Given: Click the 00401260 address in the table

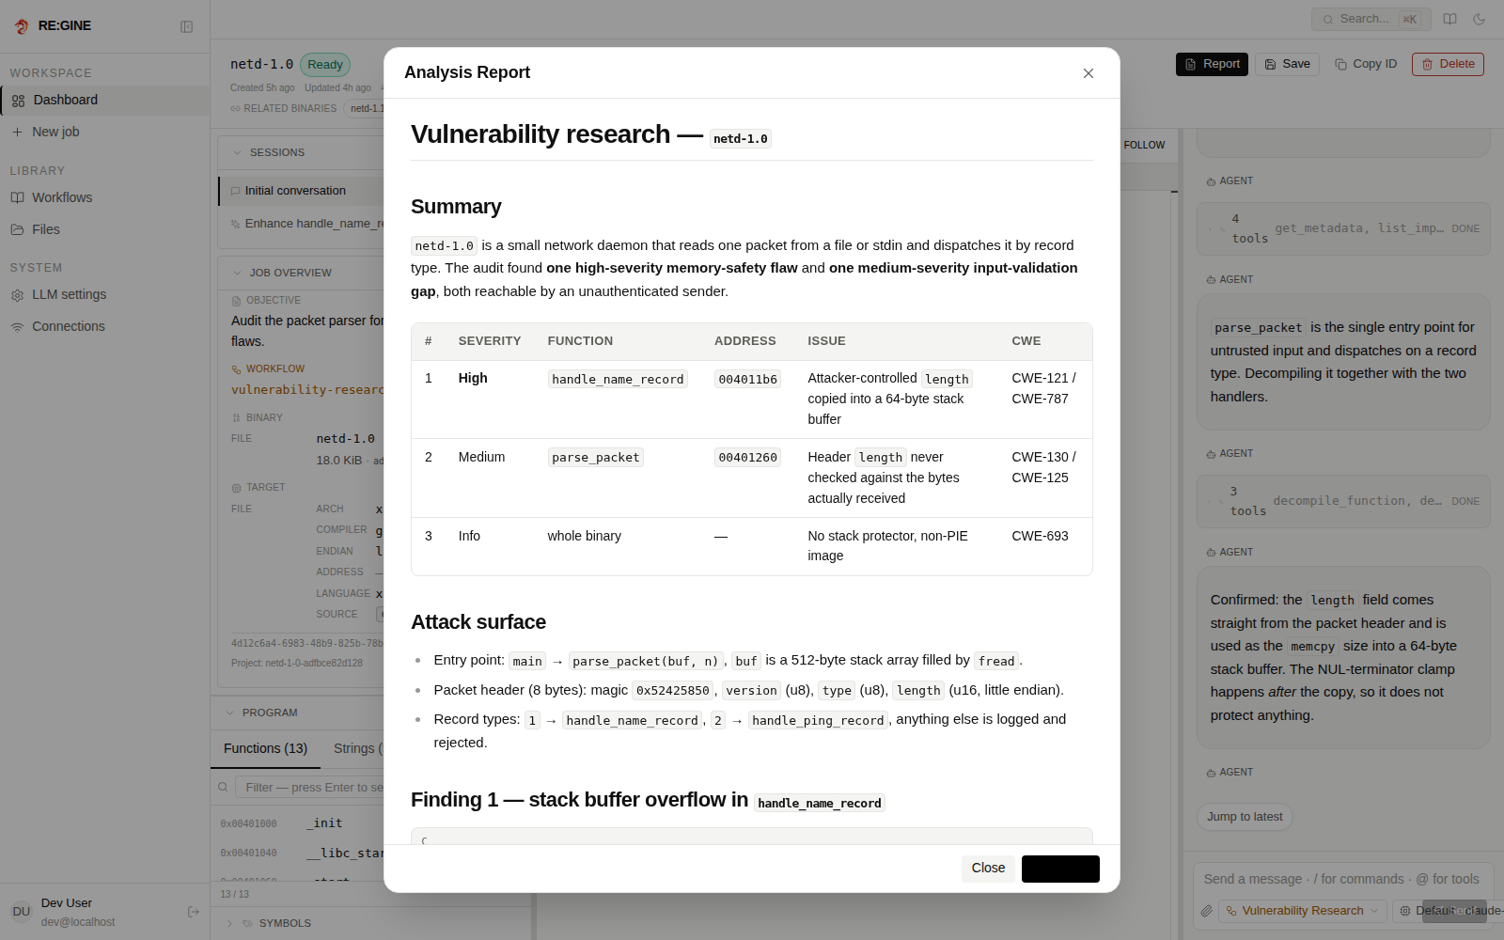Looking at the screenshot, I should pyautogui.click(x=747, y=458).
